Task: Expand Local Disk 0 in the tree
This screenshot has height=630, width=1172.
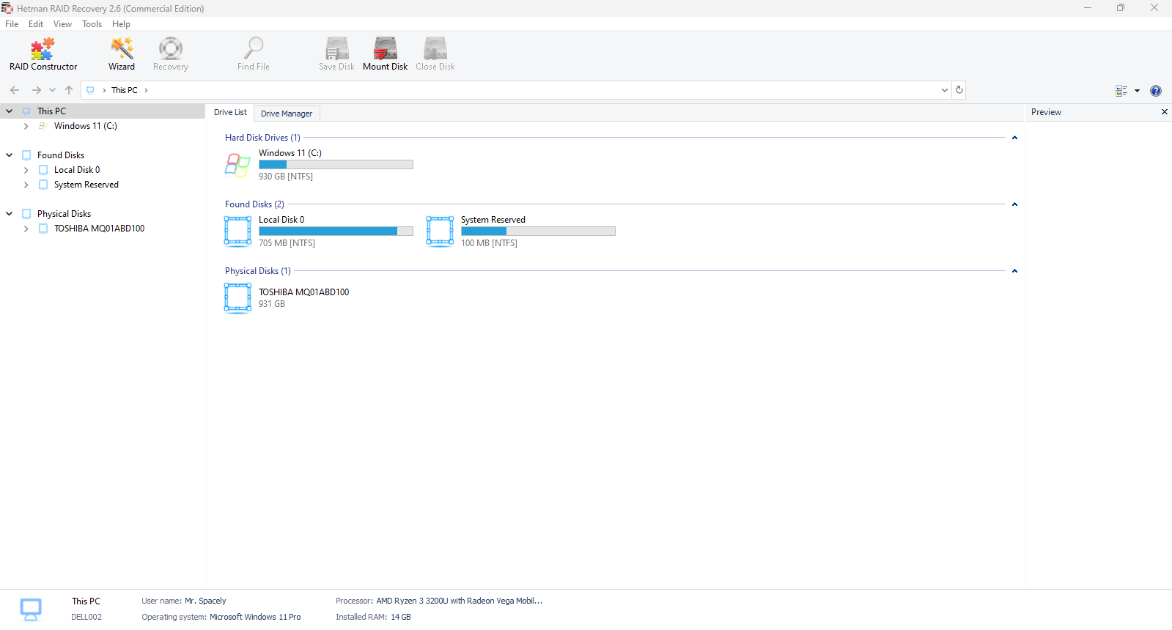Action: tap(26, 170)
